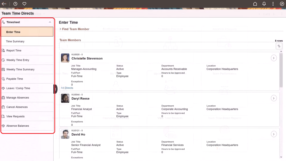
Task: Click David Ho's profile photo
Action: click(x=65, y=134)
